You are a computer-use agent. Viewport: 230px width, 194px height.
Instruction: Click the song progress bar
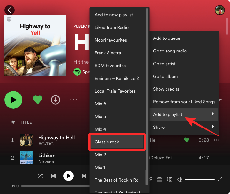pos(55,186)
